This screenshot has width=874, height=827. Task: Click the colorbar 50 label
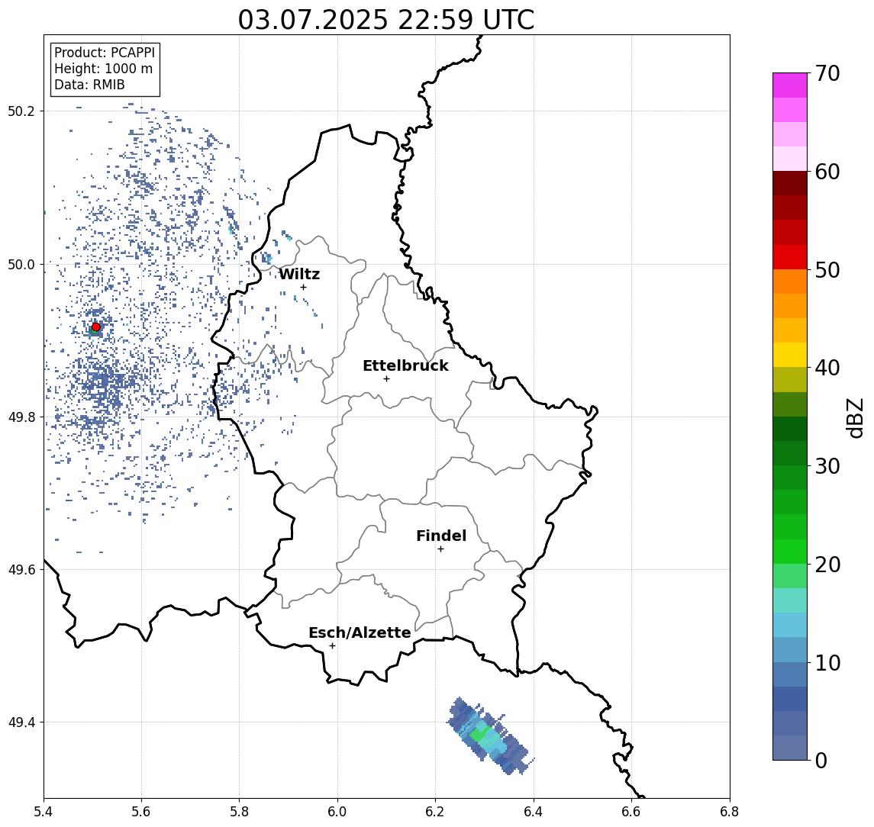coord(827,270)
